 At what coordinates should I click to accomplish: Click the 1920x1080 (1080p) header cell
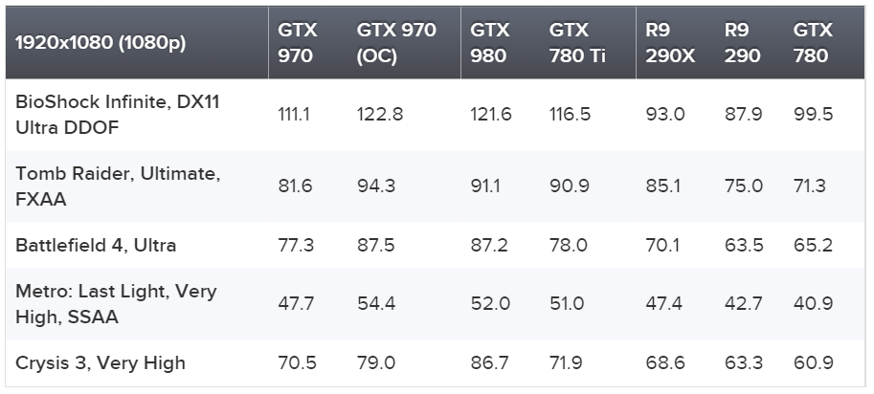(101, 42)
